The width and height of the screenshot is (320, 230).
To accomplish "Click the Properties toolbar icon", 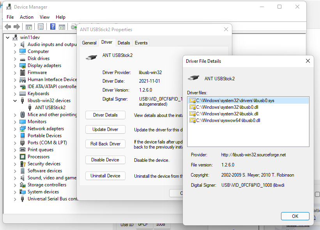I will [41, 27].
